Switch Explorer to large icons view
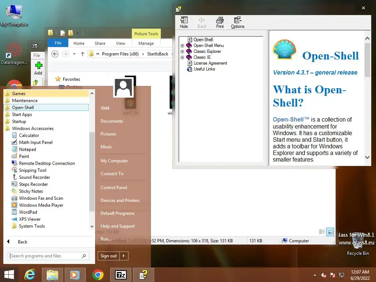Viewport: 376px width, 282px height. 330,232
